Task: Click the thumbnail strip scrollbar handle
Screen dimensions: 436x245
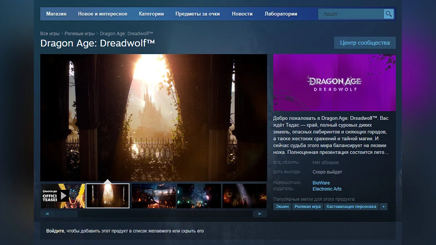Action: coord(66,214)
